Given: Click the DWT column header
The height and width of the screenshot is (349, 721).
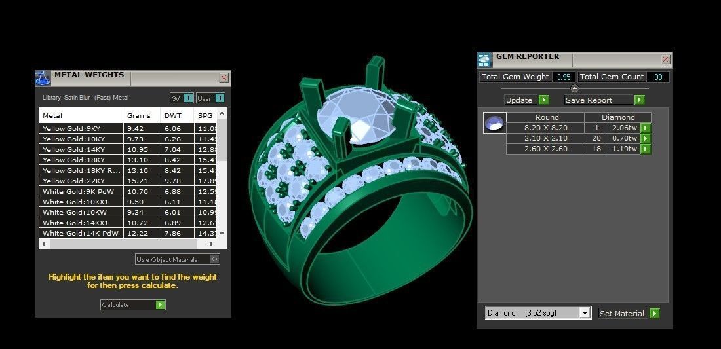Looking at the screenshot, I should point(177,115).
